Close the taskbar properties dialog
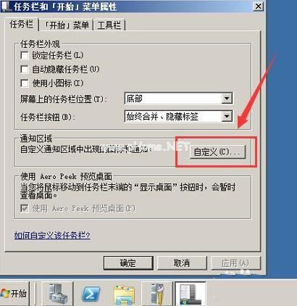The width and height of the screenshot is (297, 306). [258, 6]
